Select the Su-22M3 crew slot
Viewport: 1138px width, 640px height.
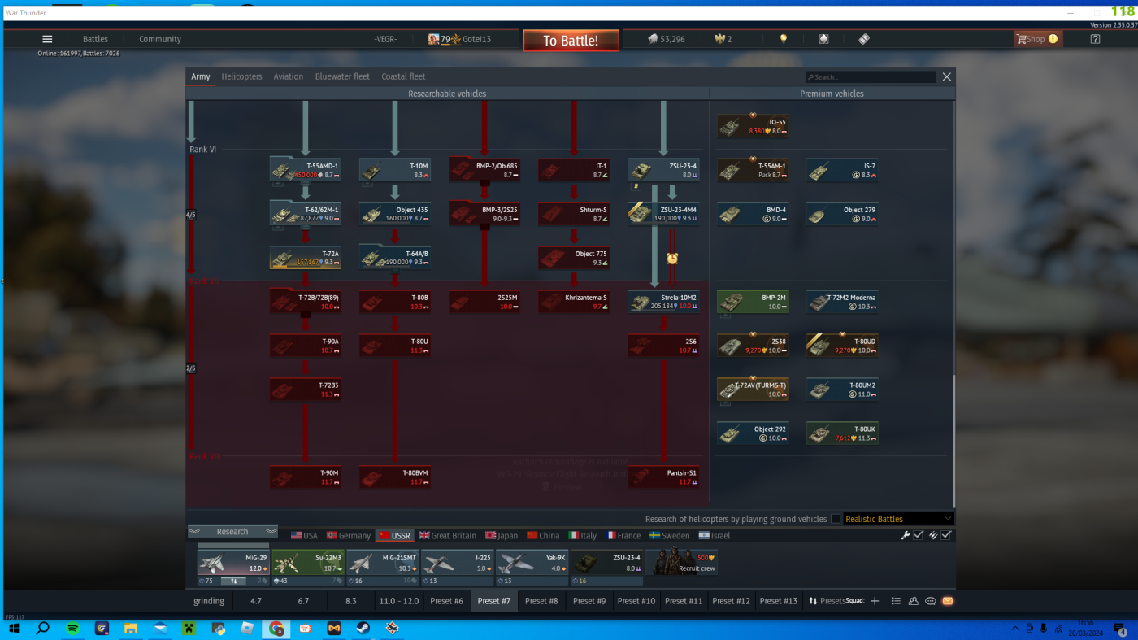(x=307, y=563)
